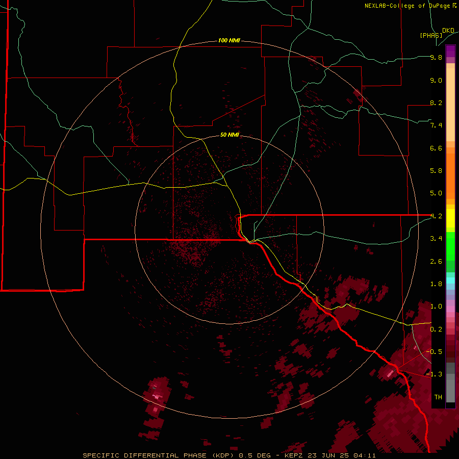Select the 9.0 value on the color scale
This screenshot has height=459, width=459.
point(436,80)
